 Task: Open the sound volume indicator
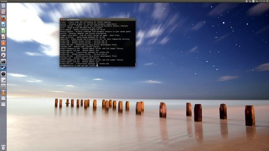(x=257, y=1)
